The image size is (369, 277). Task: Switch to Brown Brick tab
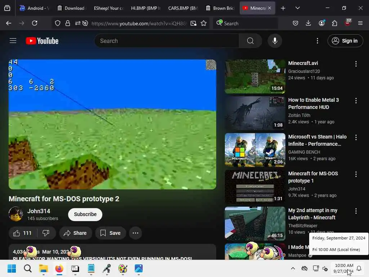click(x=220, y=8)
